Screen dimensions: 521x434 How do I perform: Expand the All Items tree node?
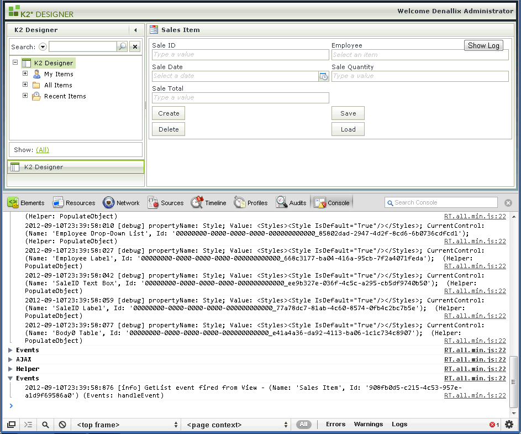25,85
